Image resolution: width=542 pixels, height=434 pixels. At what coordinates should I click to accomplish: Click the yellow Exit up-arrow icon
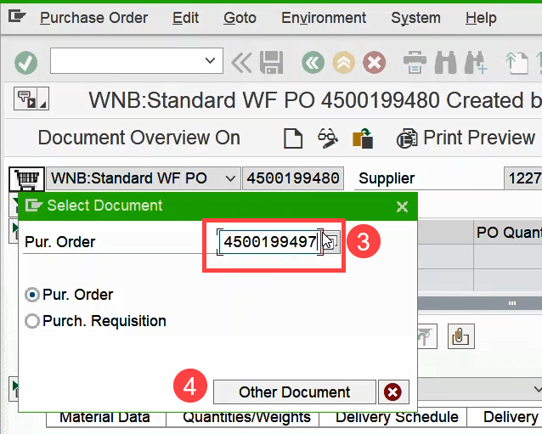pos(343,62)
